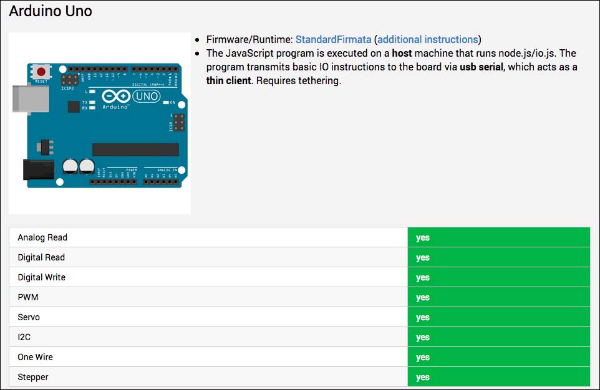Open the StandardFirmata link
600x390 pixels.
tap(333, 39)
